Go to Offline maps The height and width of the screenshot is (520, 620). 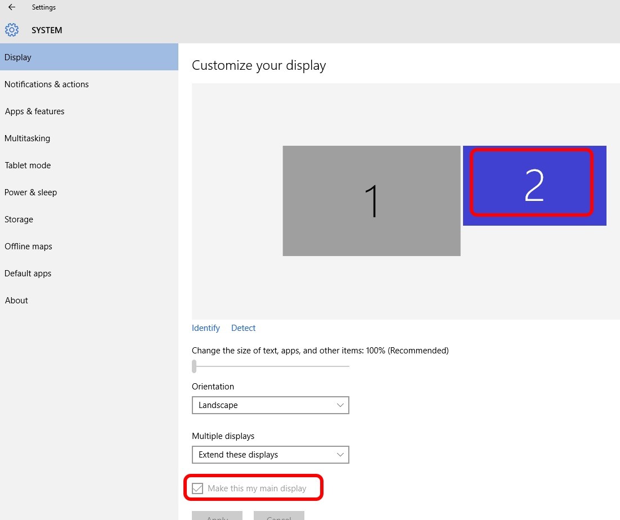(29, 246)
